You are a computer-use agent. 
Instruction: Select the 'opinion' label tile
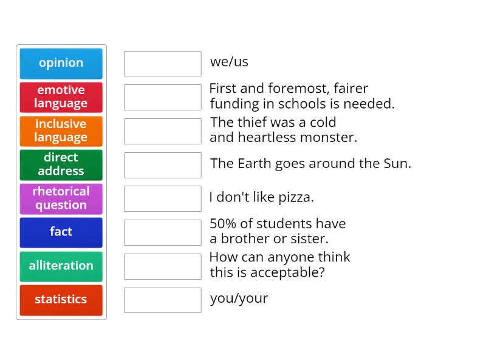pyautogui.click(x=61, y=63)
